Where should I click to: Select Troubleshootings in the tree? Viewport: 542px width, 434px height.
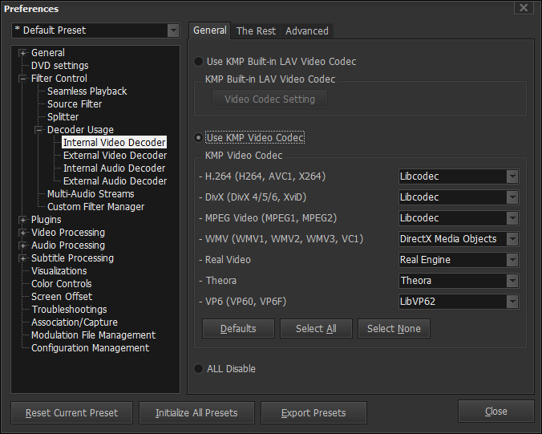pyautogui.click(x=69, y=310)
